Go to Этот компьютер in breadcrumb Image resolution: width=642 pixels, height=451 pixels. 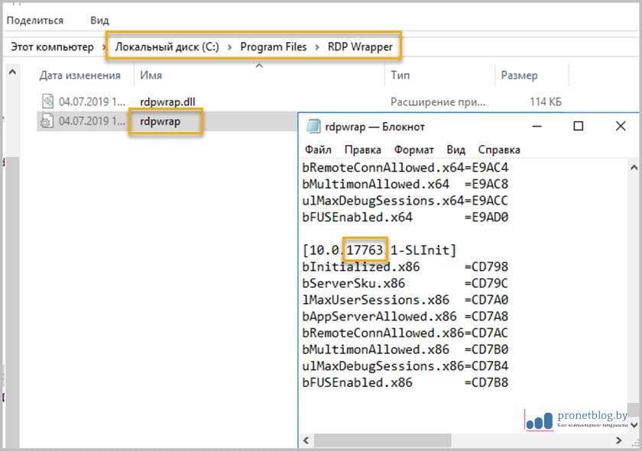pyautogui.click(x=52, y=47)
